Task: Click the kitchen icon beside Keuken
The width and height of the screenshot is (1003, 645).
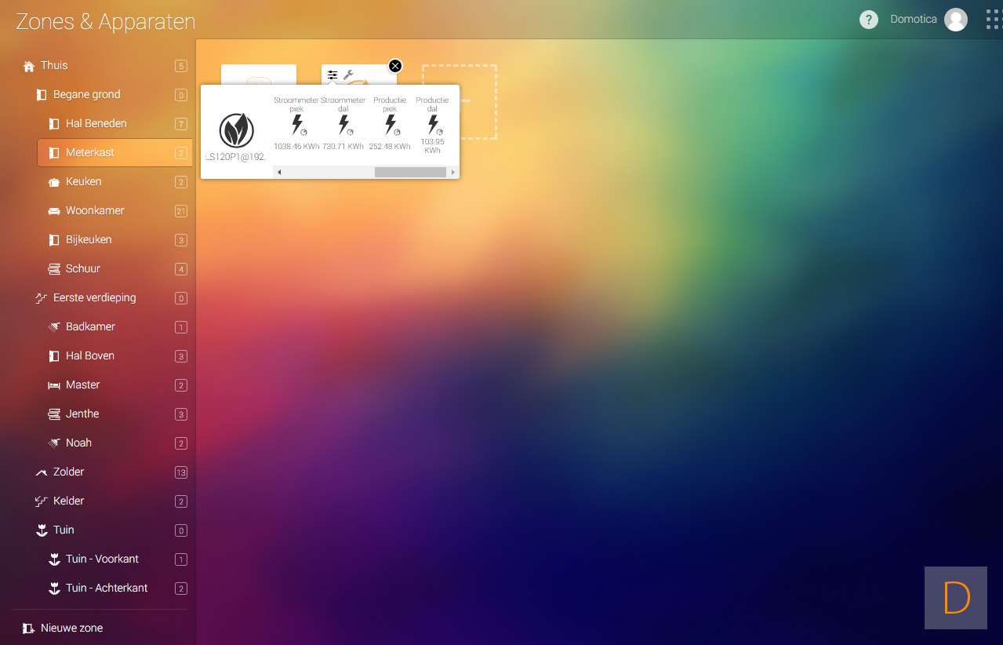Action: [x=54, y=182]
